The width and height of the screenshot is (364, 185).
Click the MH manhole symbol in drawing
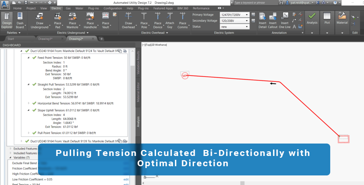coord(185,75)
